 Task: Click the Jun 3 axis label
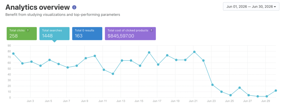(x=30, y=101)
